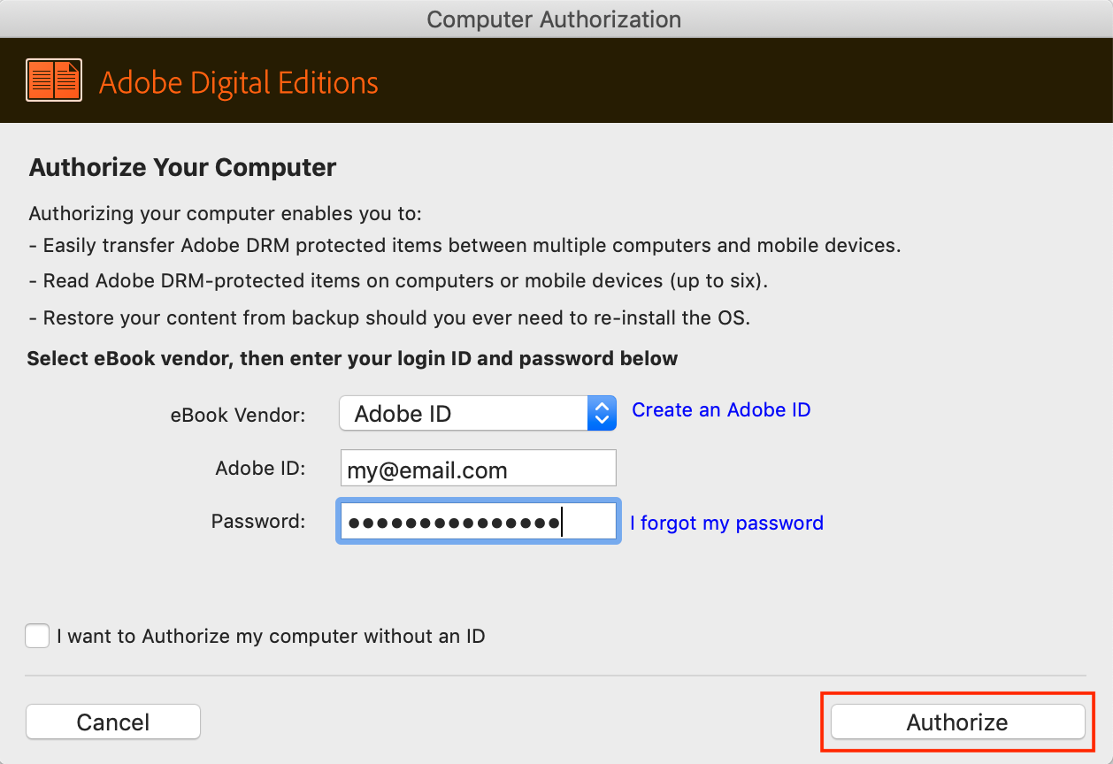Click the Password field label
The width and height of the screenshot is (1113, 764).
(258, 522)
